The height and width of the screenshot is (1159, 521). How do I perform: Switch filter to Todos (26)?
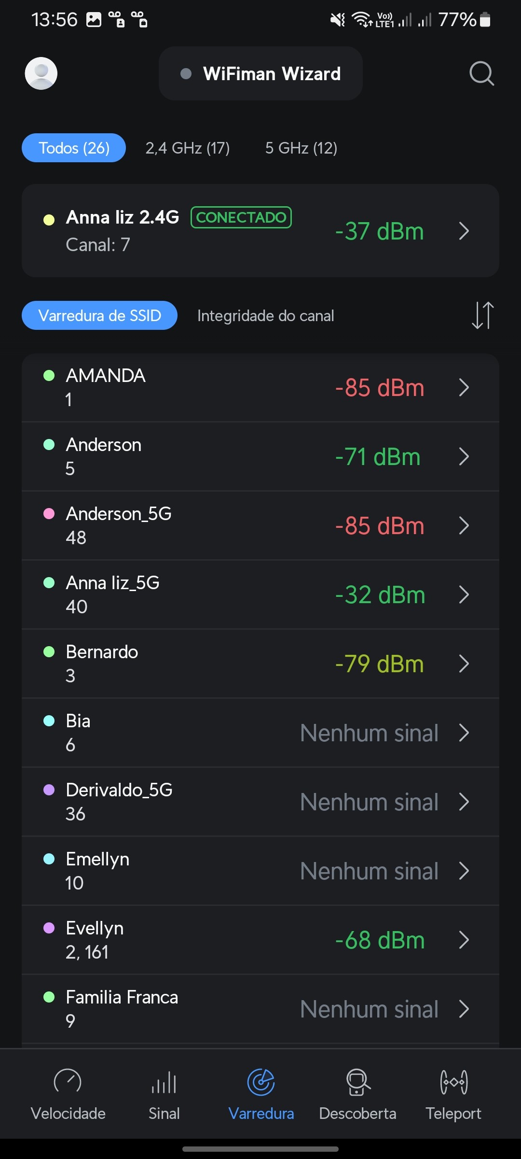pos(74,148)
